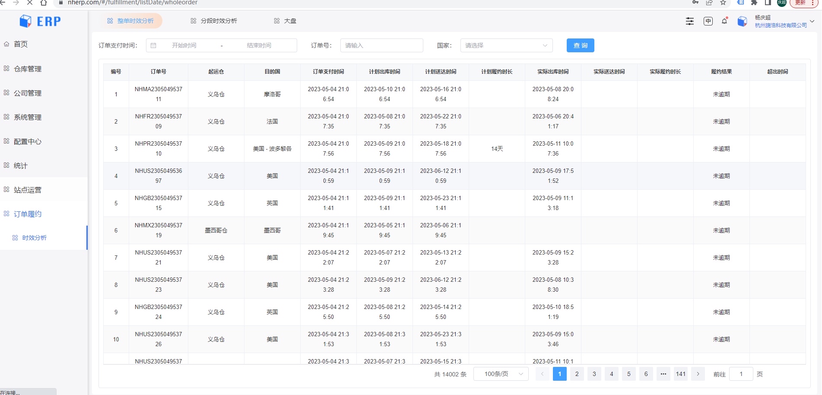Open the notifications bell icon

point(724,21)
